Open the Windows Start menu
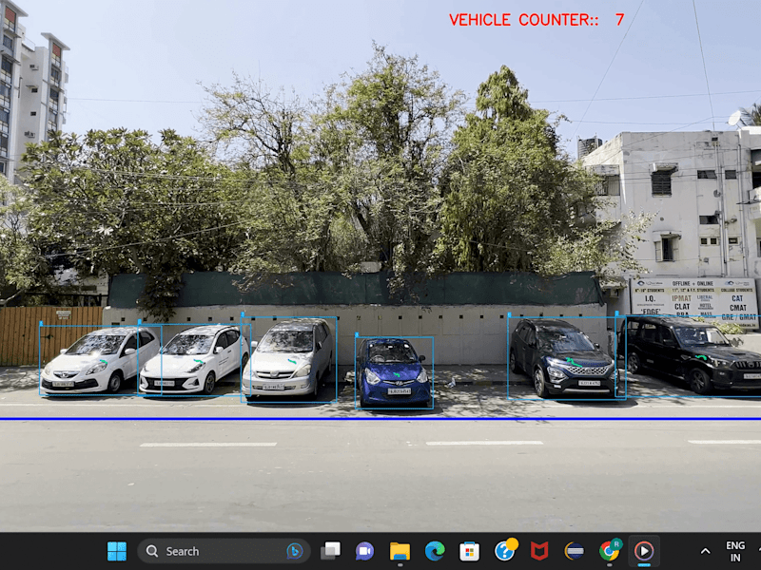Image resolution: width=761 pixels, height=570 pixels. 116,551
